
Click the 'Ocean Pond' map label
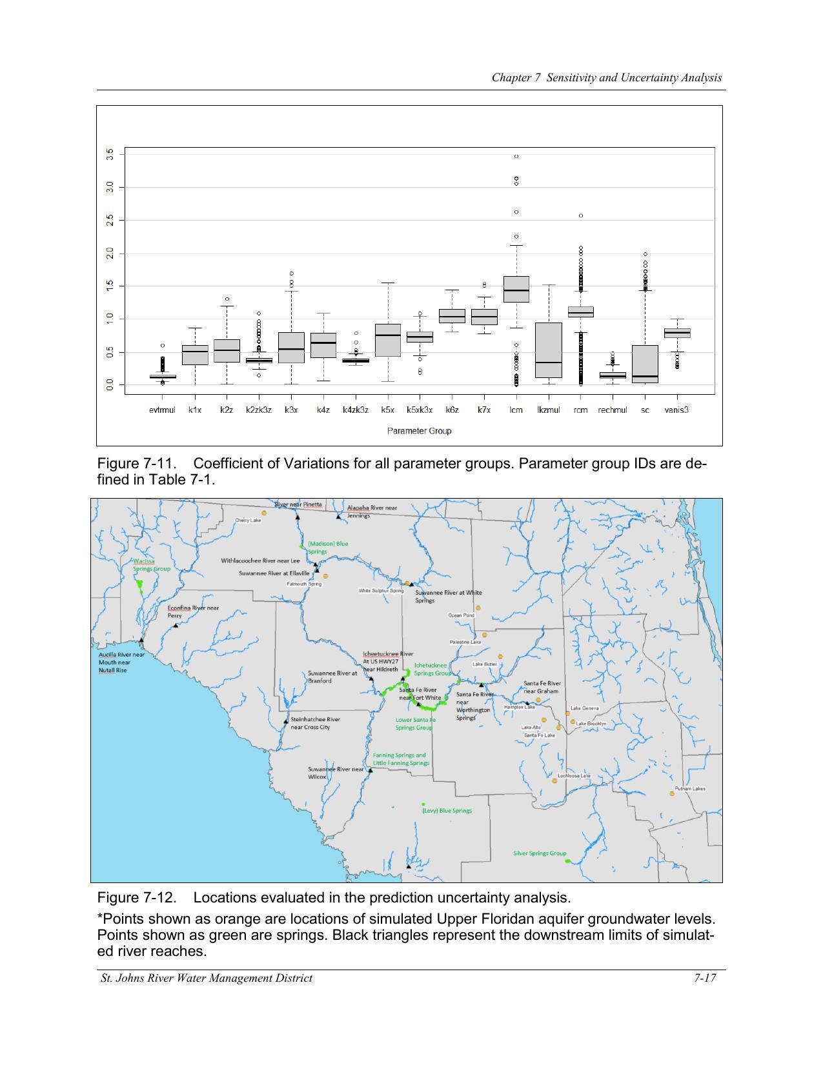(462, 615)
